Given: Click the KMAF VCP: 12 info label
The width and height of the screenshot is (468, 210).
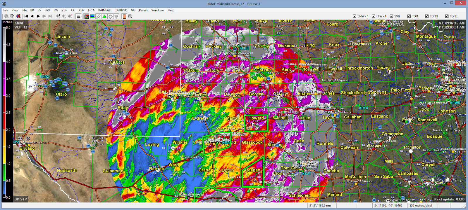Looking at the screenshot, I should (21, 25).
